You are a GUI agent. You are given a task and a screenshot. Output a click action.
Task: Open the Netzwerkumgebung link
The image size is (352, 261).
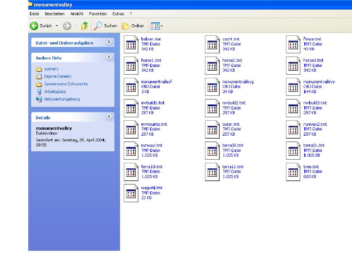[62, 99]
